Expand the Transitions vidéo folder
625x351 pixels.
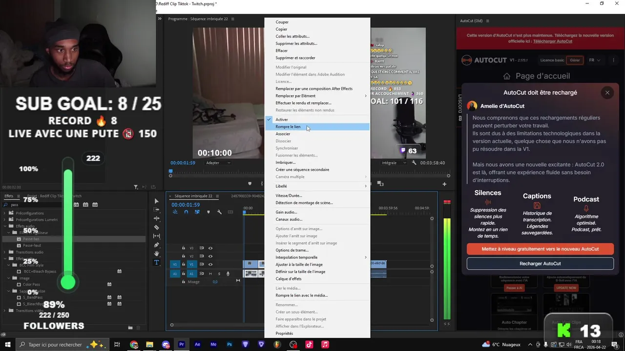point(5,311)
